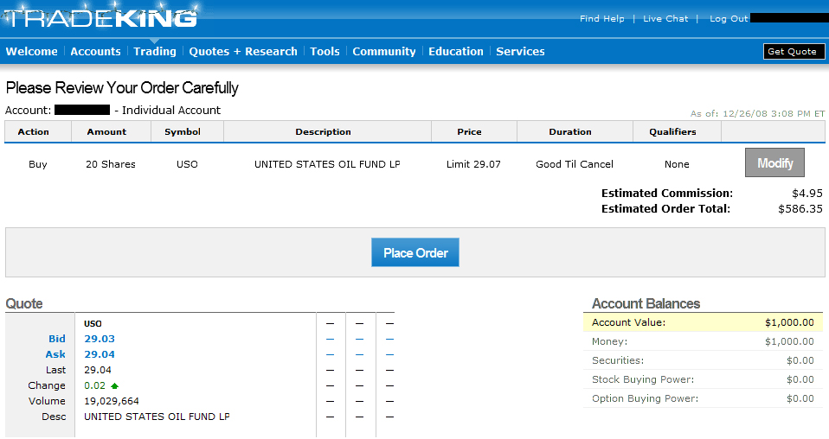The width and height of the screenshot is (829, 439).
Task: Log Out of the account
Action: 729,18
